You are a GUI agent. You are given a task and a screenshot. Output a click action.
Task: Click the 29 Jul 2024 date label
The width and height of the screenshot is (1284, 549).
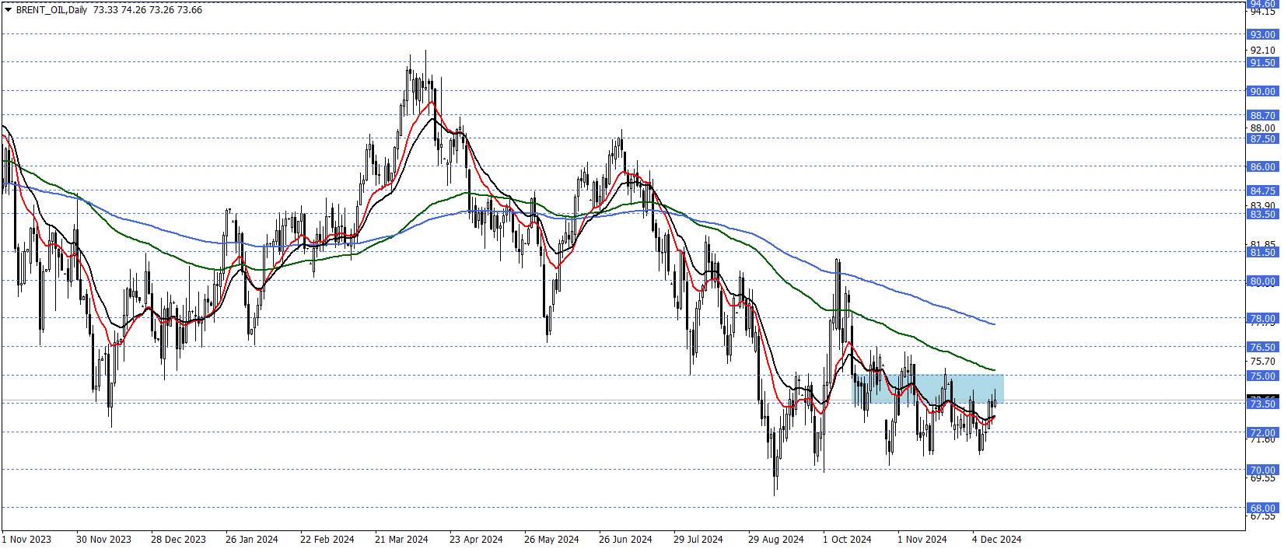[x=698, y=539]
